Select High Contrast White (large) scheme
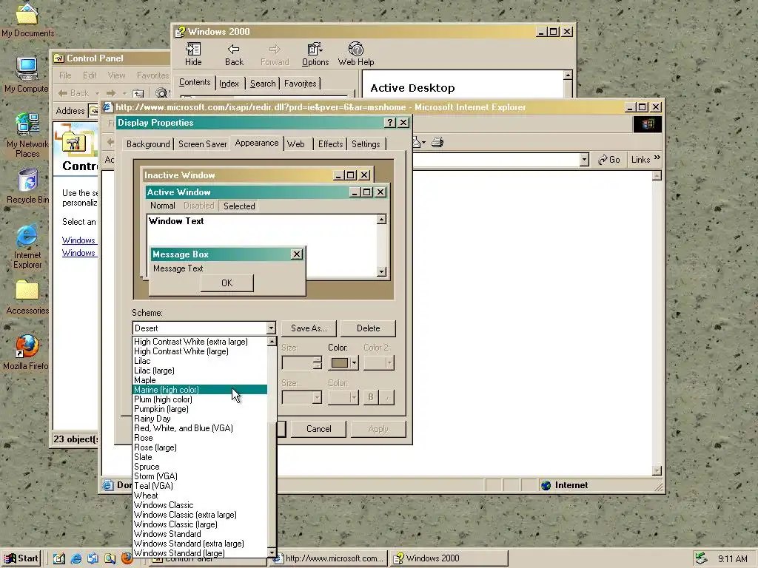Viewport: 758px width, 568px height. 200,351
